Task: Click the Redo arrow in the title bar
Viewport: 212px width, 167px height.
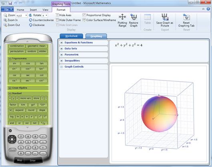Action: tap(20, 3)
